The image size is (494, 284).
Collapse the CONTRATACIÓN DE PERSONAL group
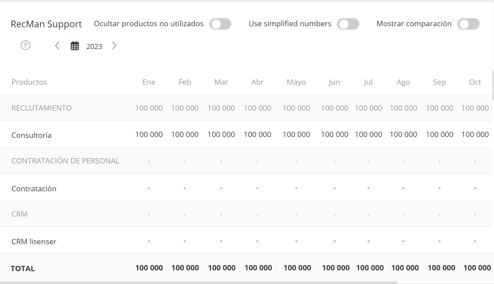pyautogui.click(x=65, y=161)
